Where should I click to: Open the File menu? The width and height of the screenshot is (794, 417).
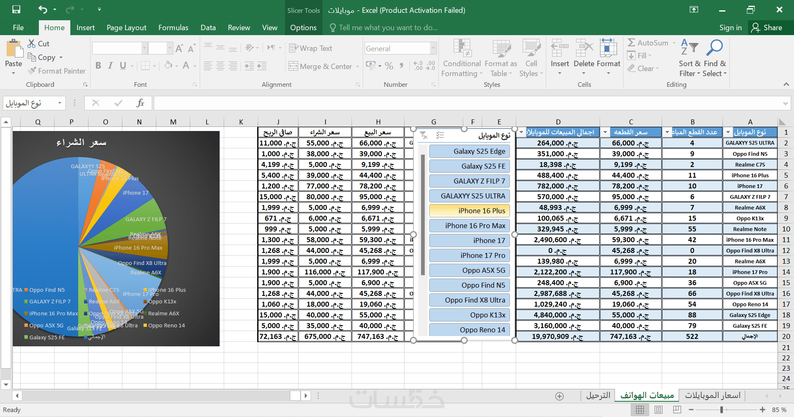(18, 28)
